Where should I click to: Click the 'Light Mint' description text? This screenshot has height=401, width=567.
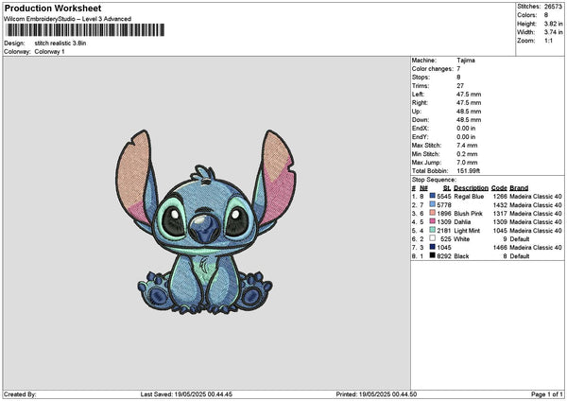click(x=467, y=231)
